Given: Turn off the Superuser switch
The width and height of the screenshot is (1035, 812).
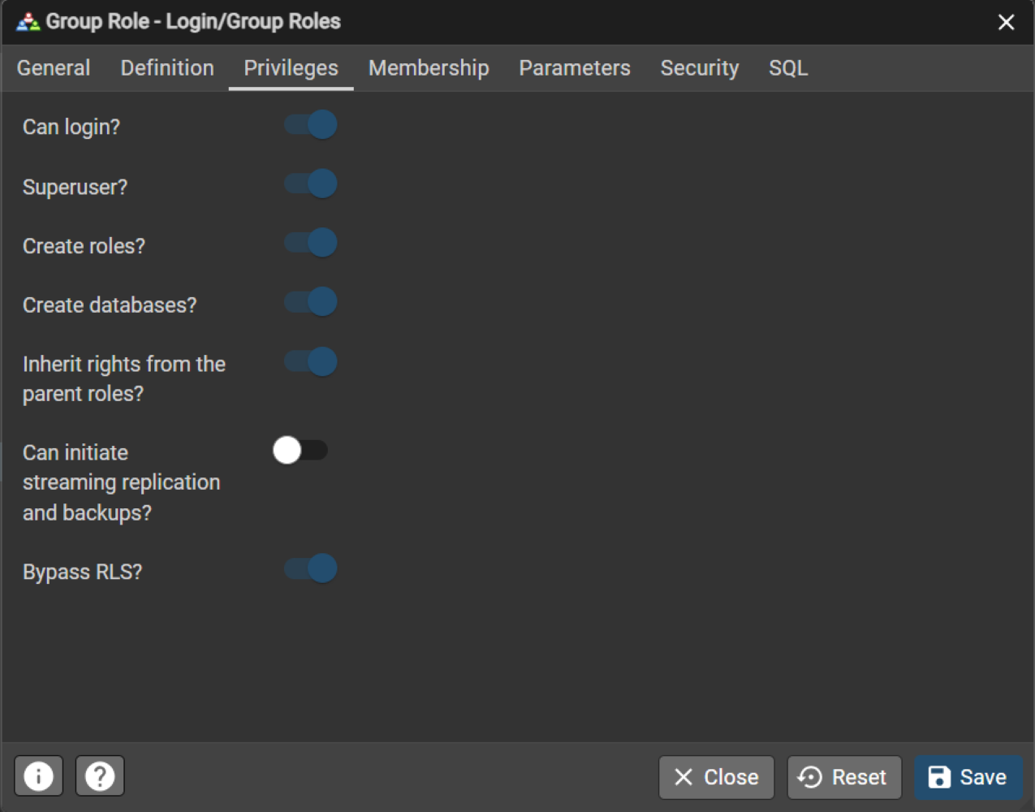Looking at the screenshot, I should click(x=310, y=184).
